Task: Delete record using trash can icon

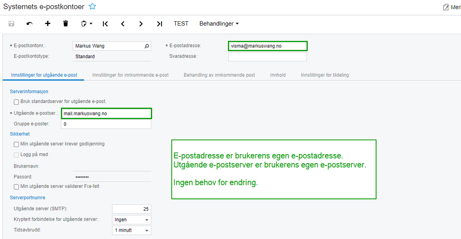Action: pyautogui.click(x=66, y=24)
